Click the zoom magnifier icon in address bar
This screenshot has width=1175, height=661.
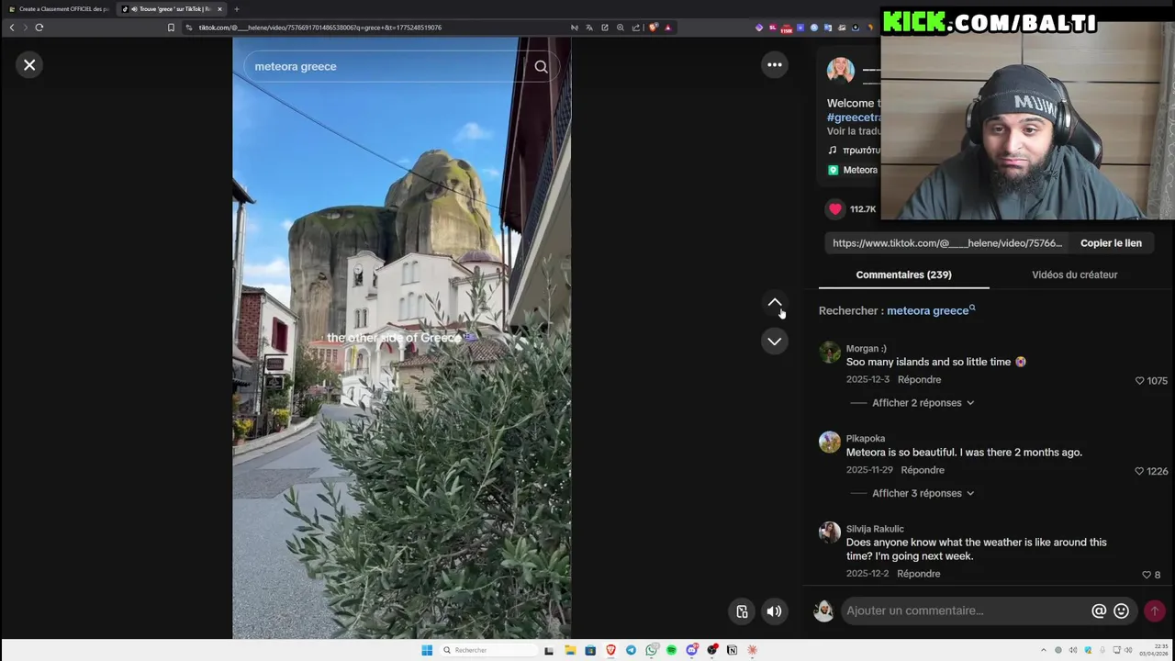(x=621, y=28)
